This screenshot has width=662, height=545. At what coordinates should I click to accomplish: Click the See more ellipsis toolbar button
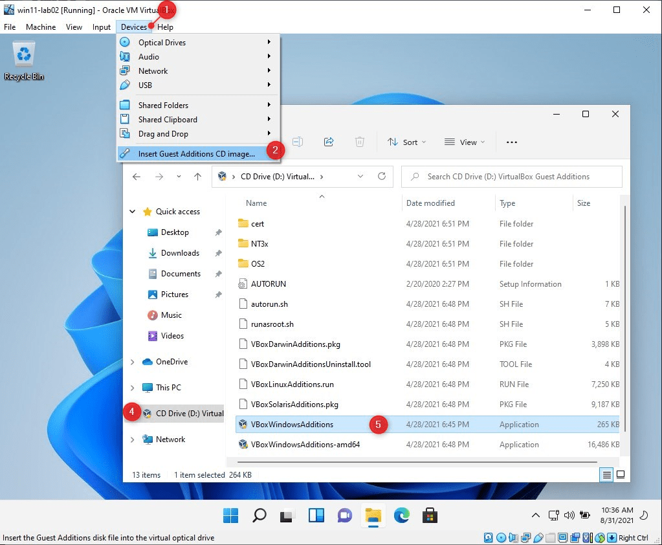(511, 141)
